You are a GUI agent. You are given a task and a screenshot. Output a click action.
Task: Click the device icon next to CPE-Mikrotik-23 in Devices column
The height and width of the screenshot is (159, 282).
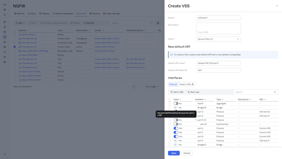tap(20, 39)
